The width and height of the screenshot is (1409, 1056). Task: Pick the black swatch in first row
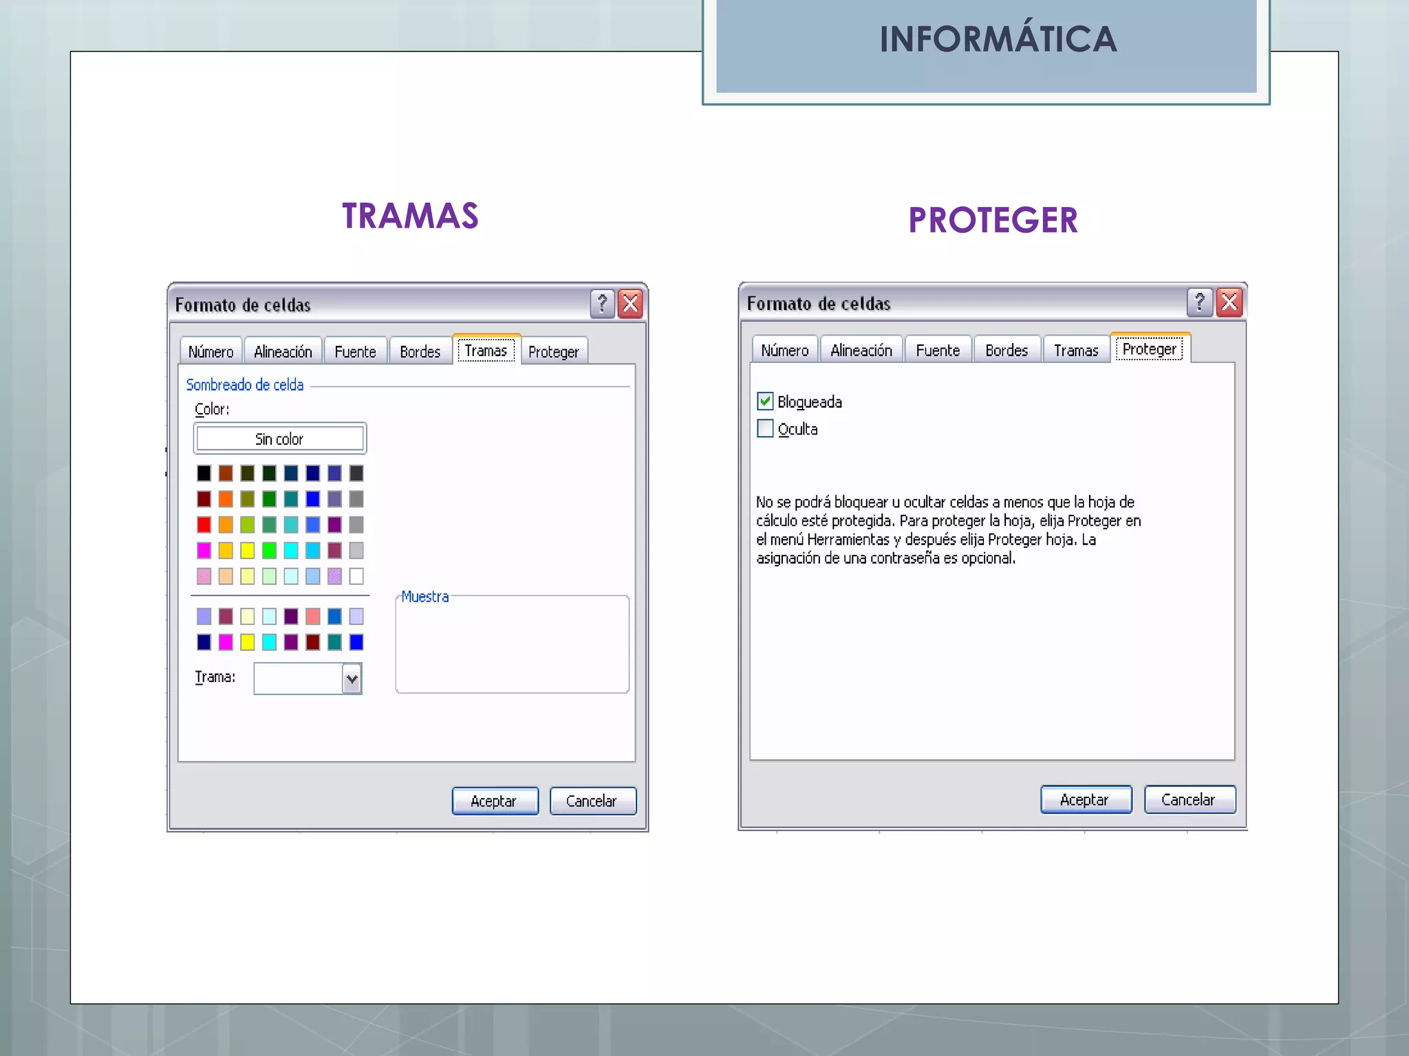(204, 473)
